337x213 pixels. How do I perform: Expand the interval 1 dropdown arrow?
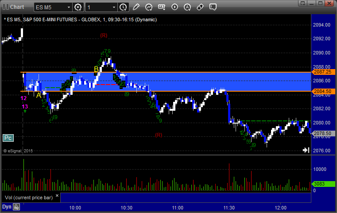[x=114, y=8]
